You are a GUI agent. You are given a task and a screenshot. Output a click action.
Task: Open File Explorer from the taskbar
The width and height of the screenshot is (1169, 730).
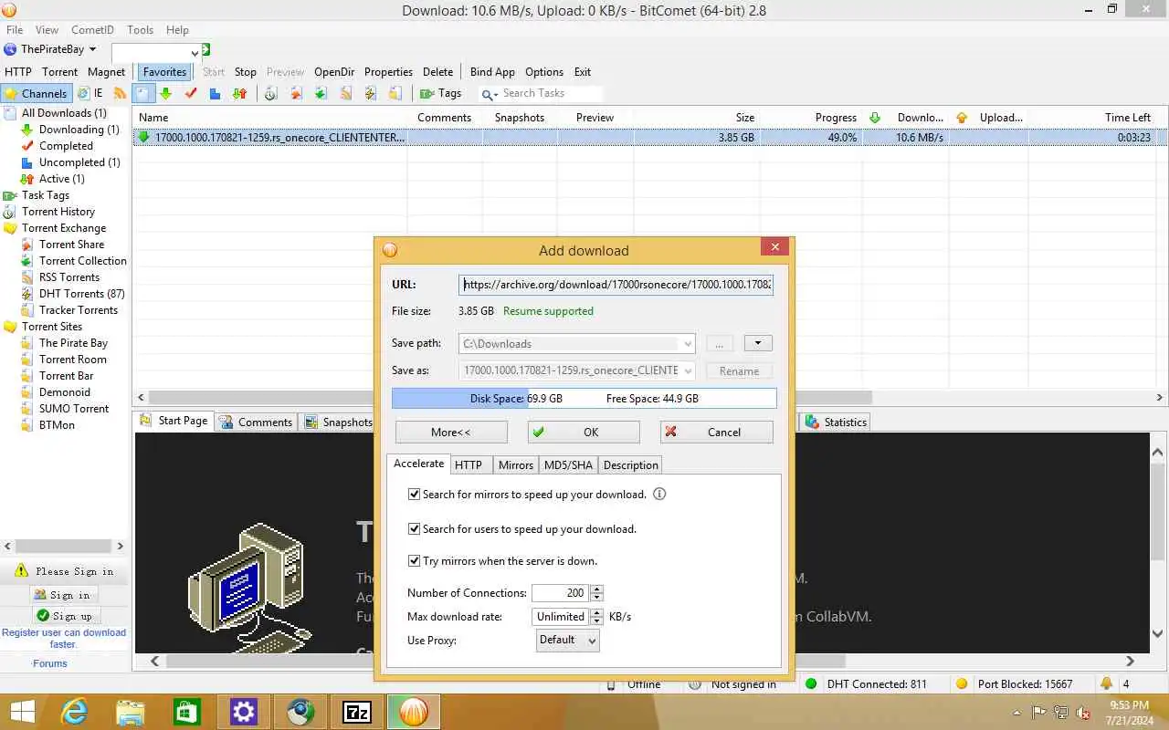tap(130, 712)
